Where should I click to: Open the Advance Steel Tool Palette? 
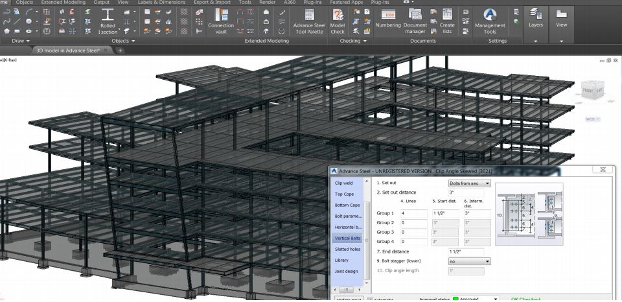309,21
